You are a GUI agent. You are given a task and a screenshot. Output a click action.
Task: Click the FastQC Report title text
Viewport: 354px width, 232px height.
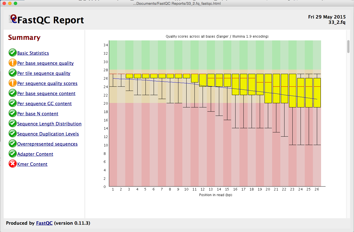tap(51, 20)
